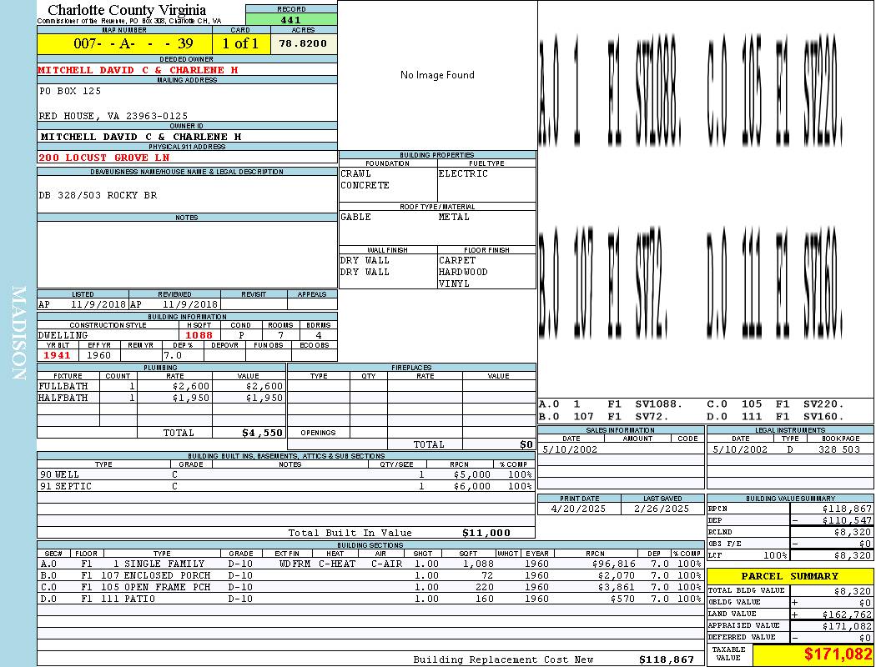Click the Charlotte County Virginia title
The width and height of the screenshot is (876, 667).
pos(127,10)
